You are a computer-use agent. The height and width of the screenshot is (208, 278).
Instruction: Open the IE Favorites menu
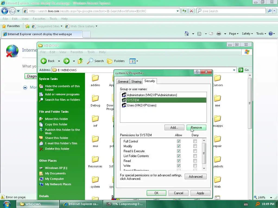pyautogui.click(x=39, y=19)
